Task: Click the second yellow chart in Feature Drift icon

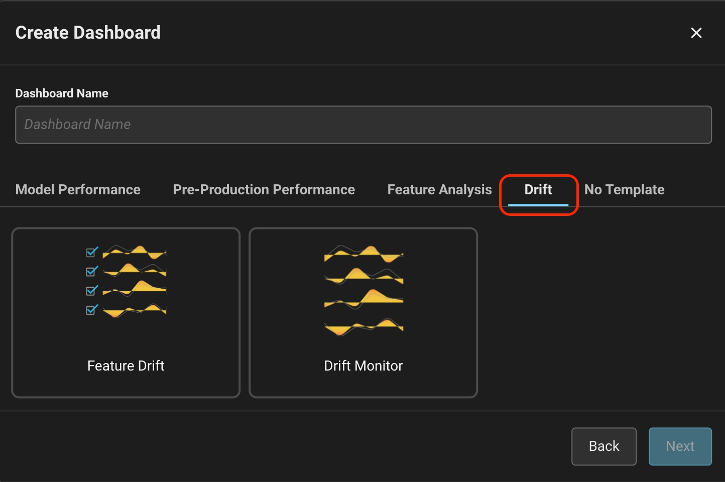Action: click(x=134, y=271)
